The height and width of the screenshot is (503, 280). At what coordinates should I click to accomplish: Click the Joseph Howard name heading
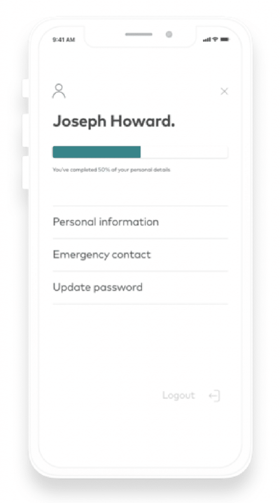coord(114,121)
